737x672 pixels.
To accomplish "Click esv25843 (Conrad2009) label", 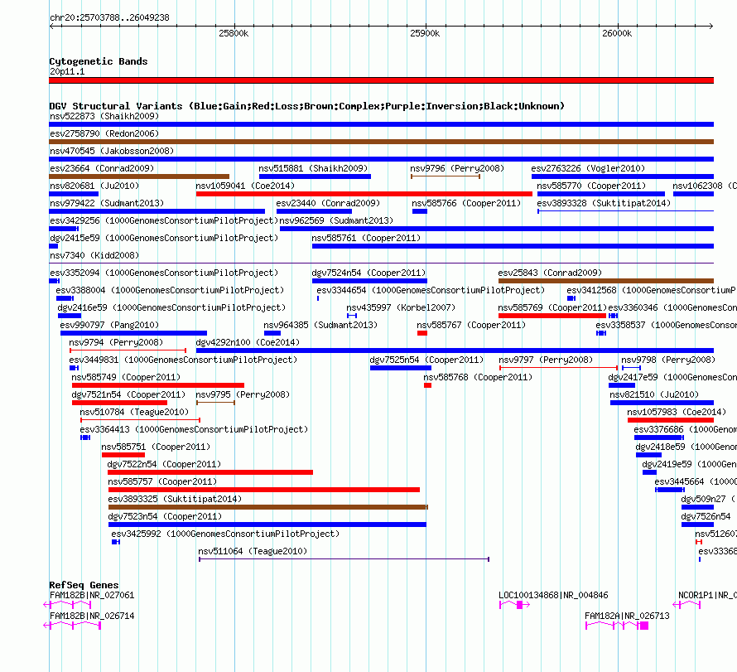I will tap(550, 273).
